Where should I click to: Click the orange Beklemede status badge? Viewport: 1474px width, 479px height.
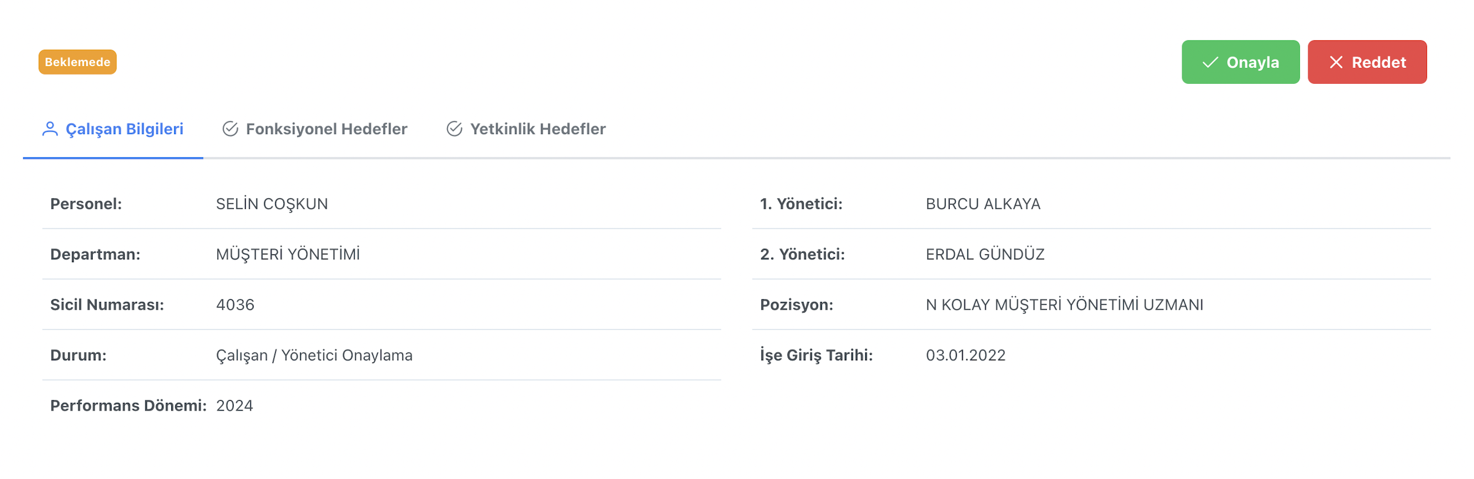pyautogui.click(x=78, y=62)
